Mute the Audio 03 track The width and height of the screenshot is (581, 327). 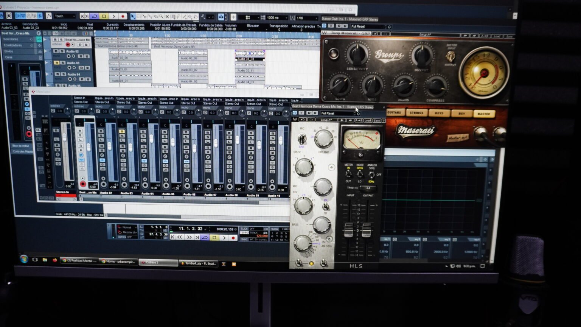point(56,63)
